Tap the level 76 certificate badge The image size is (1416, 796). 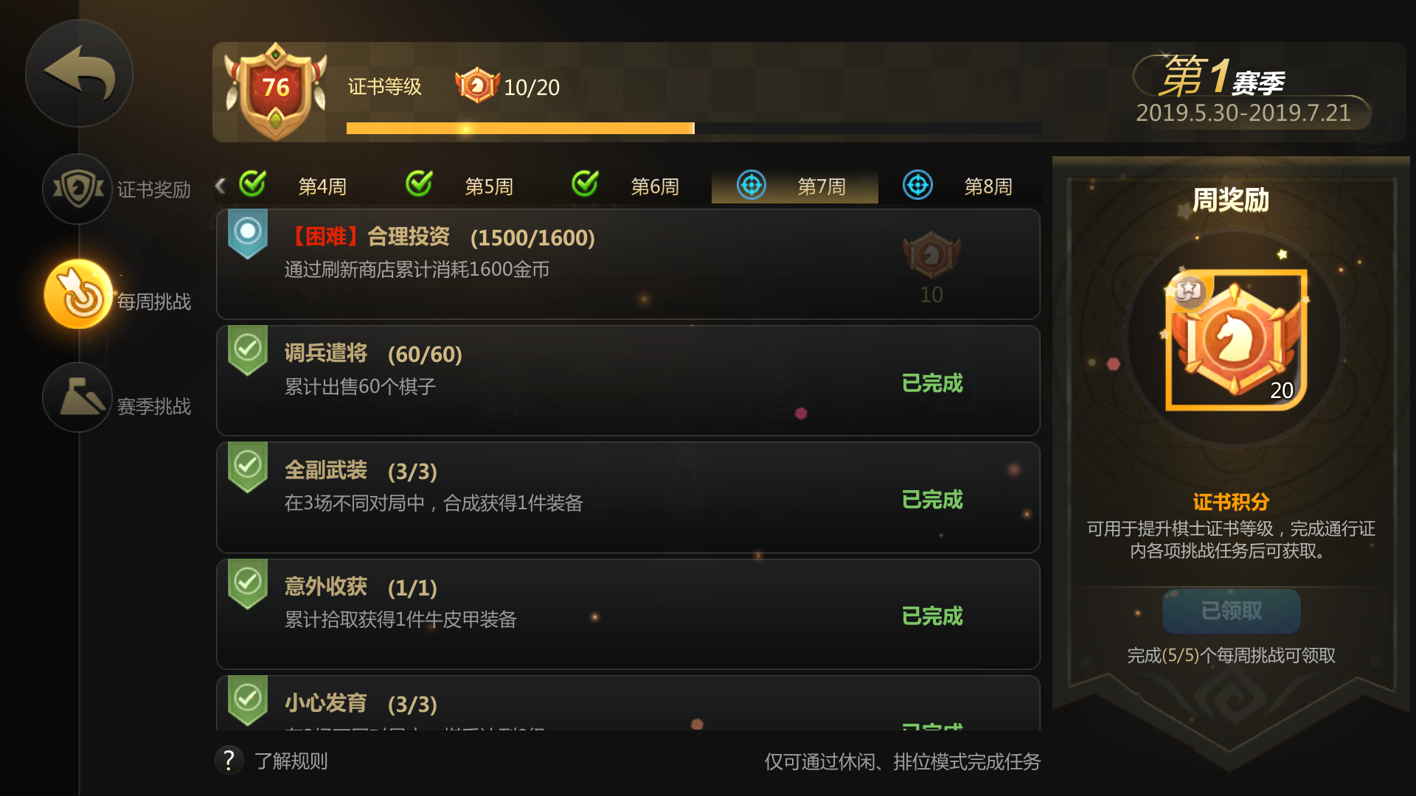point(276,91)
